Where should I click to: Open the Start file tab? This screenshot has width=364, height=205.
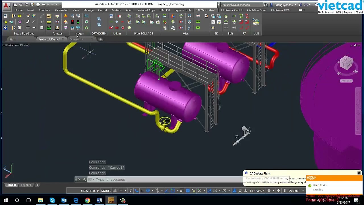point(12,39)
